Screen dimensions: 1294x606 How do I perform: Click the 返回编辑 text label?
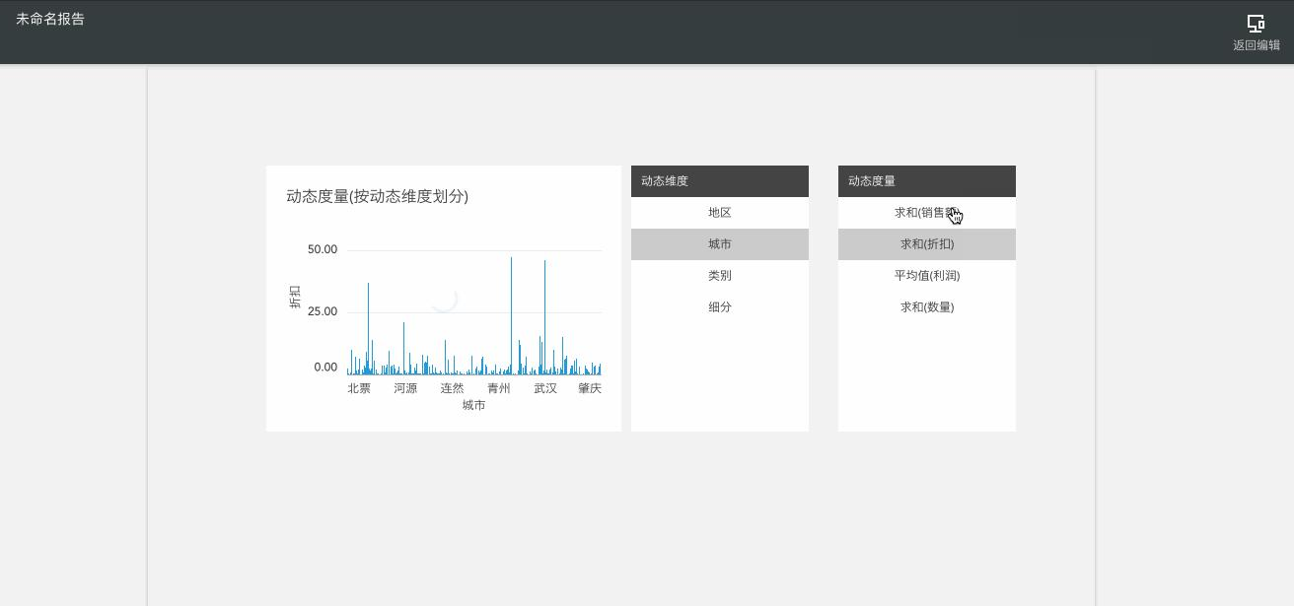click(x=1256, y=45)
